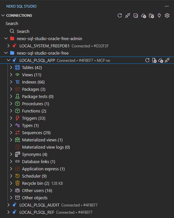The image size is (174, 218).
Task: Select the Application express (1) label
Action: pos(43,169)
